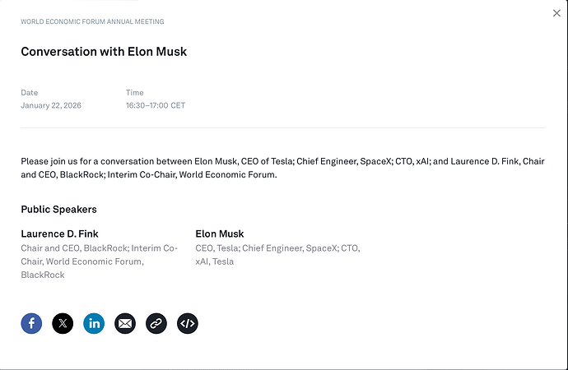Click the 'Conversation with Elon Musk' title

104,52
